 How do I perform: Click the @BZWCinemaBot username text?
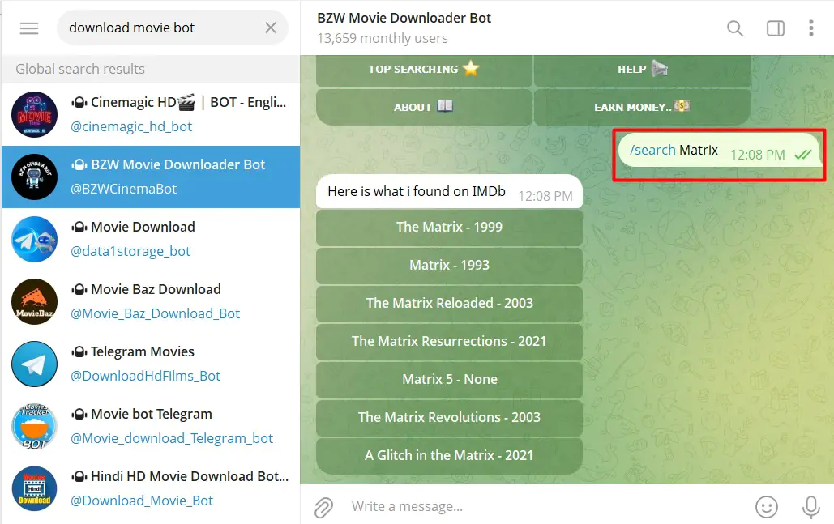(x=123, y=190)
